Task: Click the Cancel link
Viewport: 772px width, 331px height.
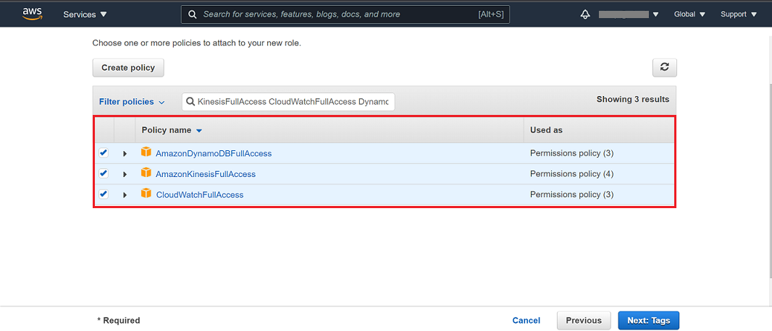Action: point(526,320)
